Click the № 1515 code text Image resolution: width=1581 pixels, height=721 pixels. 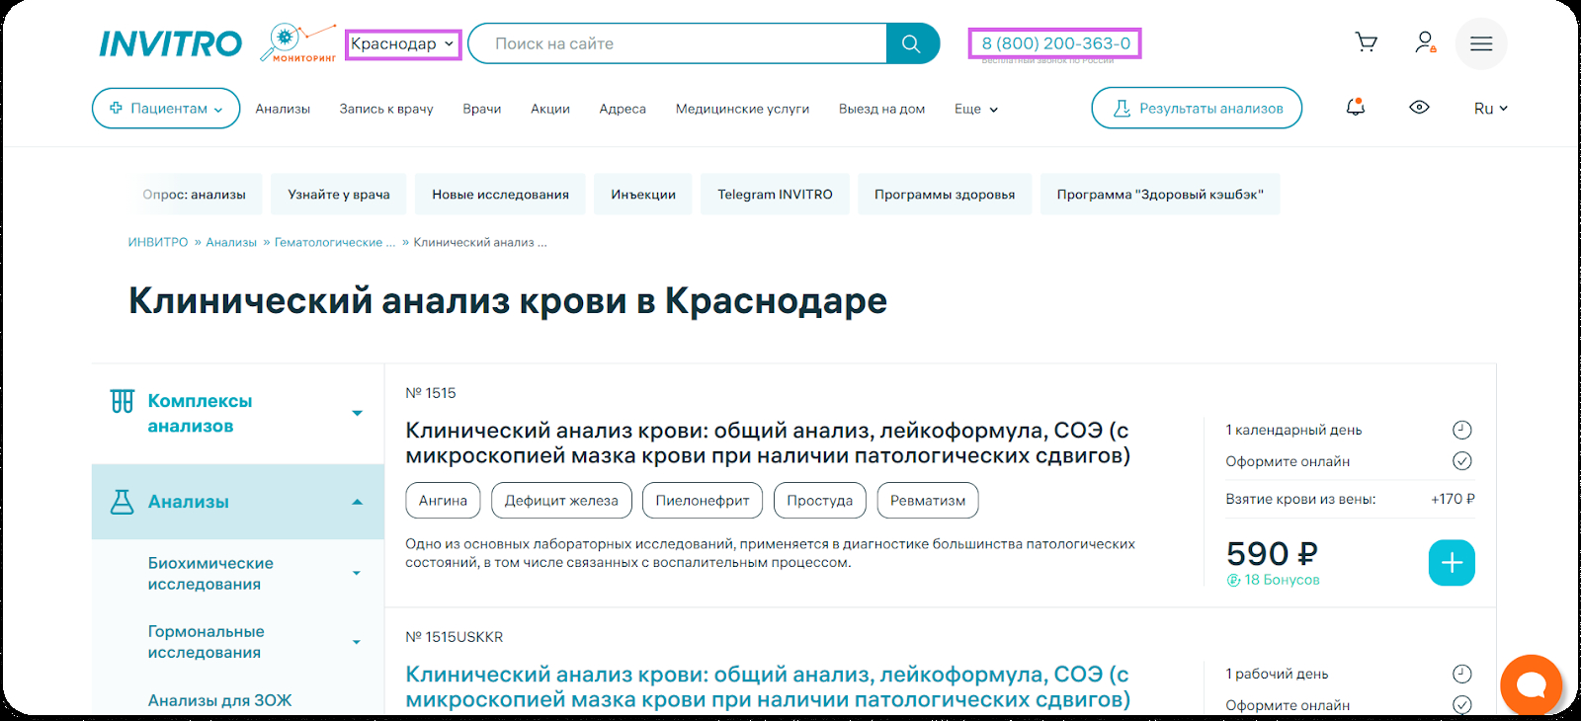point(431,393)
